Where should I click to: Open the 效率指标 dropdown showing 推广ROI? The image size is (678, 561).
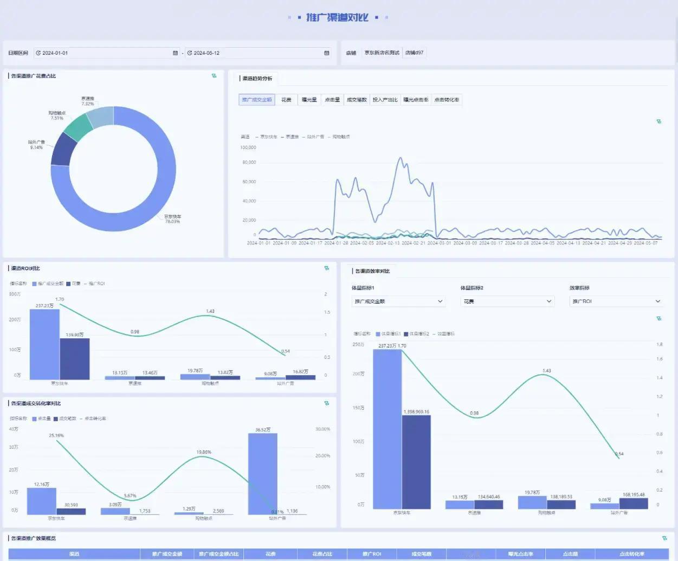[617, 301]
